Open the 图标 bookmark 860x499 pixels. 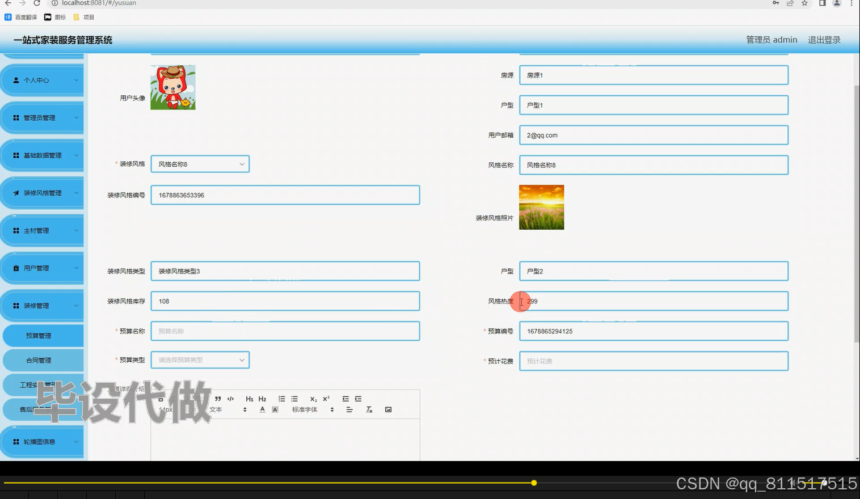point(55,17)
